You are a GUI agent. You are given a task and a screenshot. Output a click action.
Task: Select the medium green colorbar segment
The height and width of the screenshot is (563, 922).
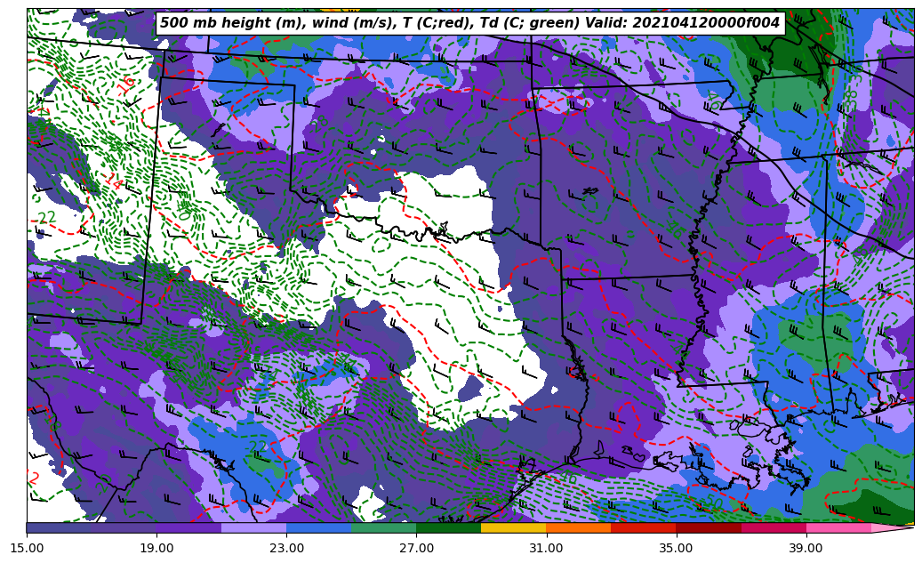[x=383, y=527]
